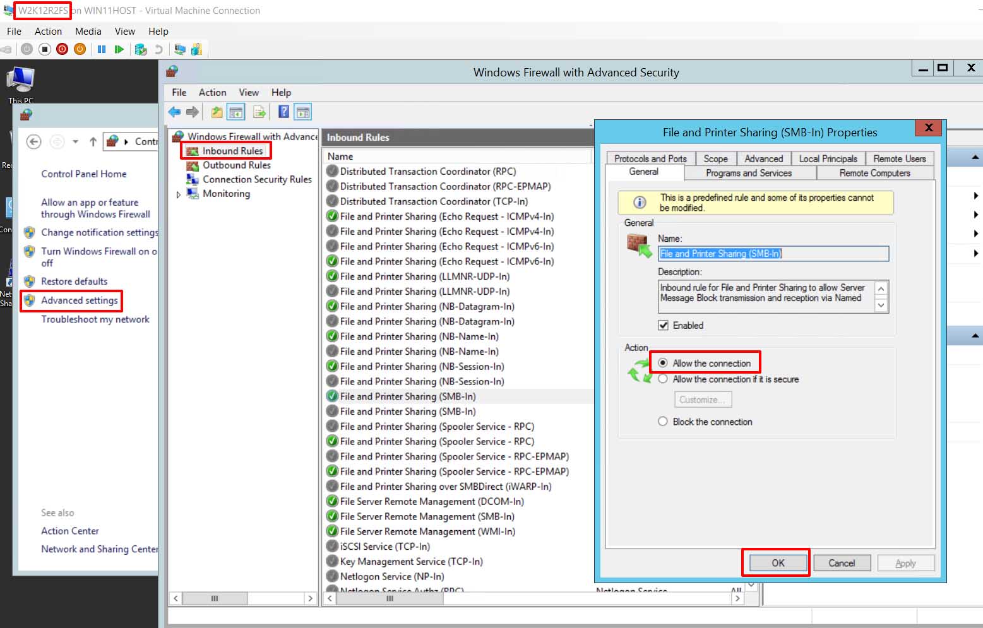Open Help via the blue question mark icon
983x628 pixels.
[x=284, y=112]
